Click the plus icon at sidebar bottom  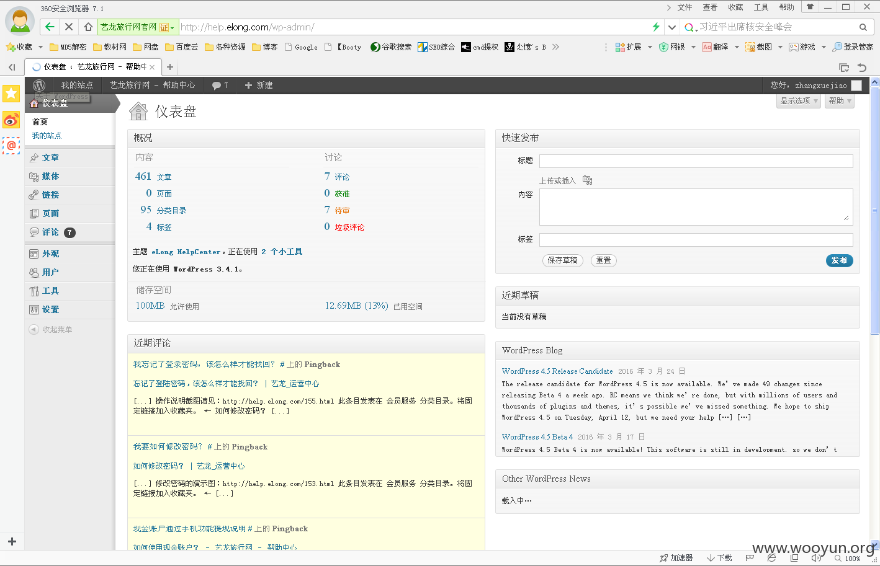coord(12,541)
